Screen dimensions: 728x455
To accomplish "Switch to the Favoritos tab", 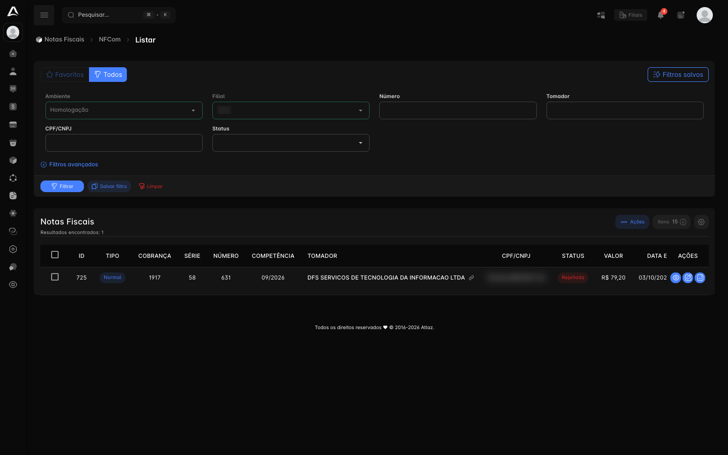I will tap(65, 74).
